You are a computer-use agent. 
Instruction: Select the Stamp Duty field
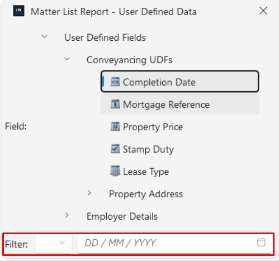[x=180, y=149]
